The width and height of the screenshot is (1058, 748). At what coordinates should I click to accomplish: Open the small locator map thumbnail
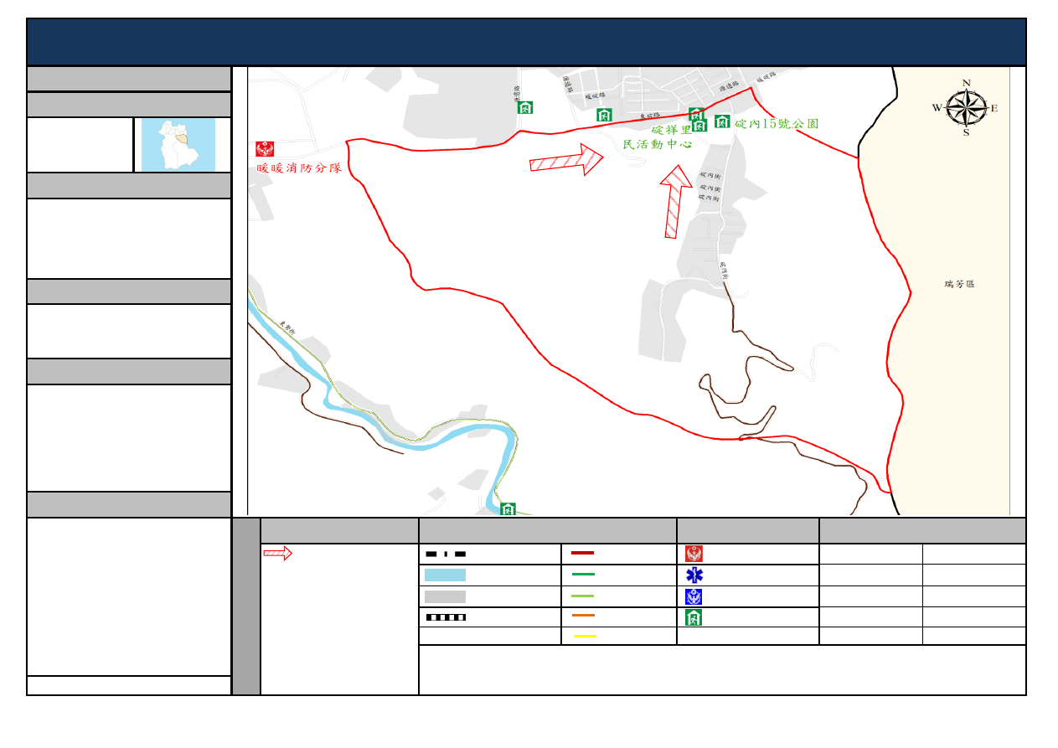click(x=178, y=145)
